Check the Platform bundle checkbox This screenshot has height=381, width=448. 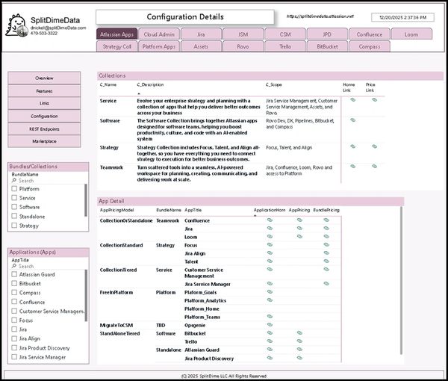[14, 189]
